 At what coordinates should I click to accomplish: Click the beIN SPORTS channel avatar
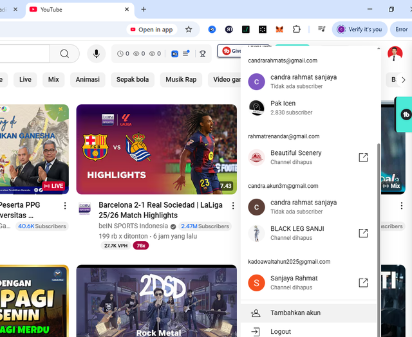(x=84, y=208)
